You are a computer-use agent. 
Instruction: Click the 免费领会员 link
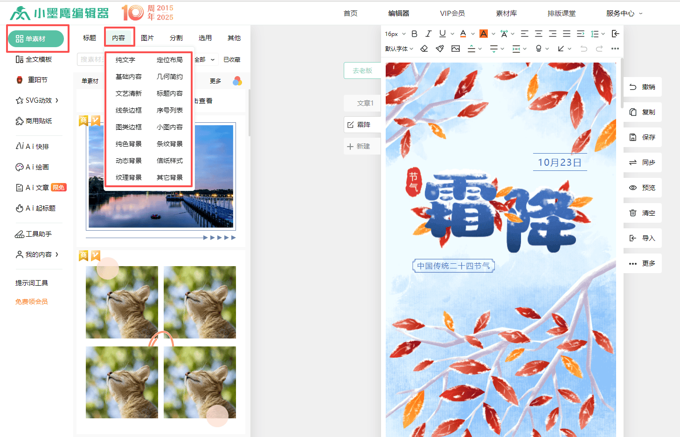pos(32,302)
